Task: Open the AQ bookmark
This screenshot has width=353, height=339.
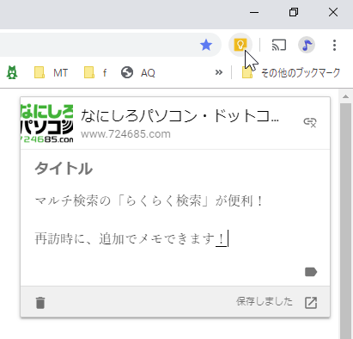Action: (138, 73)
